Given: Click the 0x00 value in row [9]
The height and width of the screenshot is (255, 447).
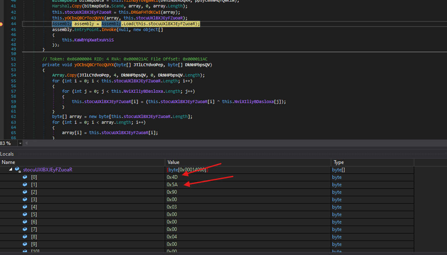Looking at the screenshot, I should tap(172, 244).
